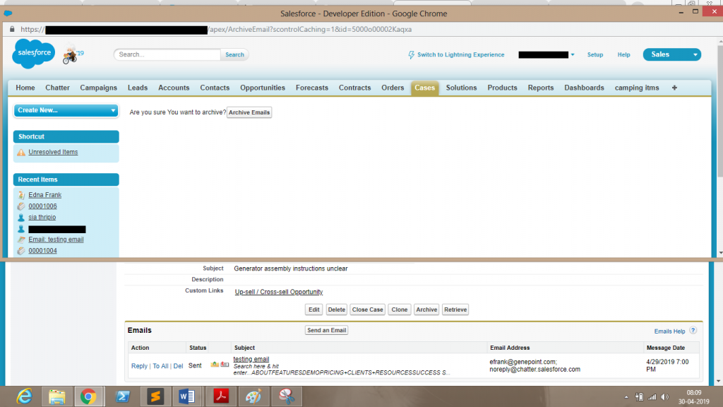Click the Salesforce cloud logo

pyautogui.click(x=34, y=54)
